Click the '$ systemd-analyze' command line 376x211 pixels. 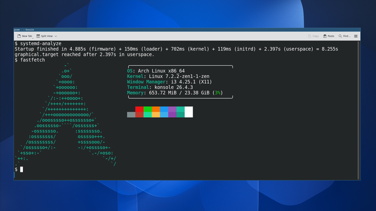[38, 43]
